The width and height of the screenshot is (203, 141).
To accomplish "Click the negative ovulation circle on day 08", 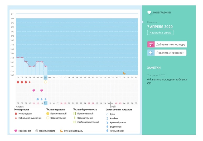I will (45, 82).
